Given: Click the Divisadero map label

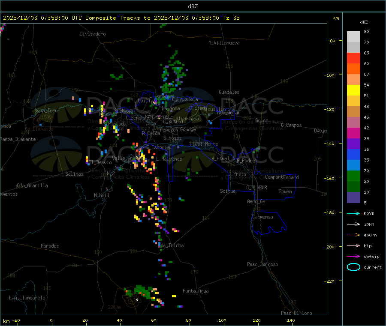Looking at the screenshot, I should click(93, 34).
